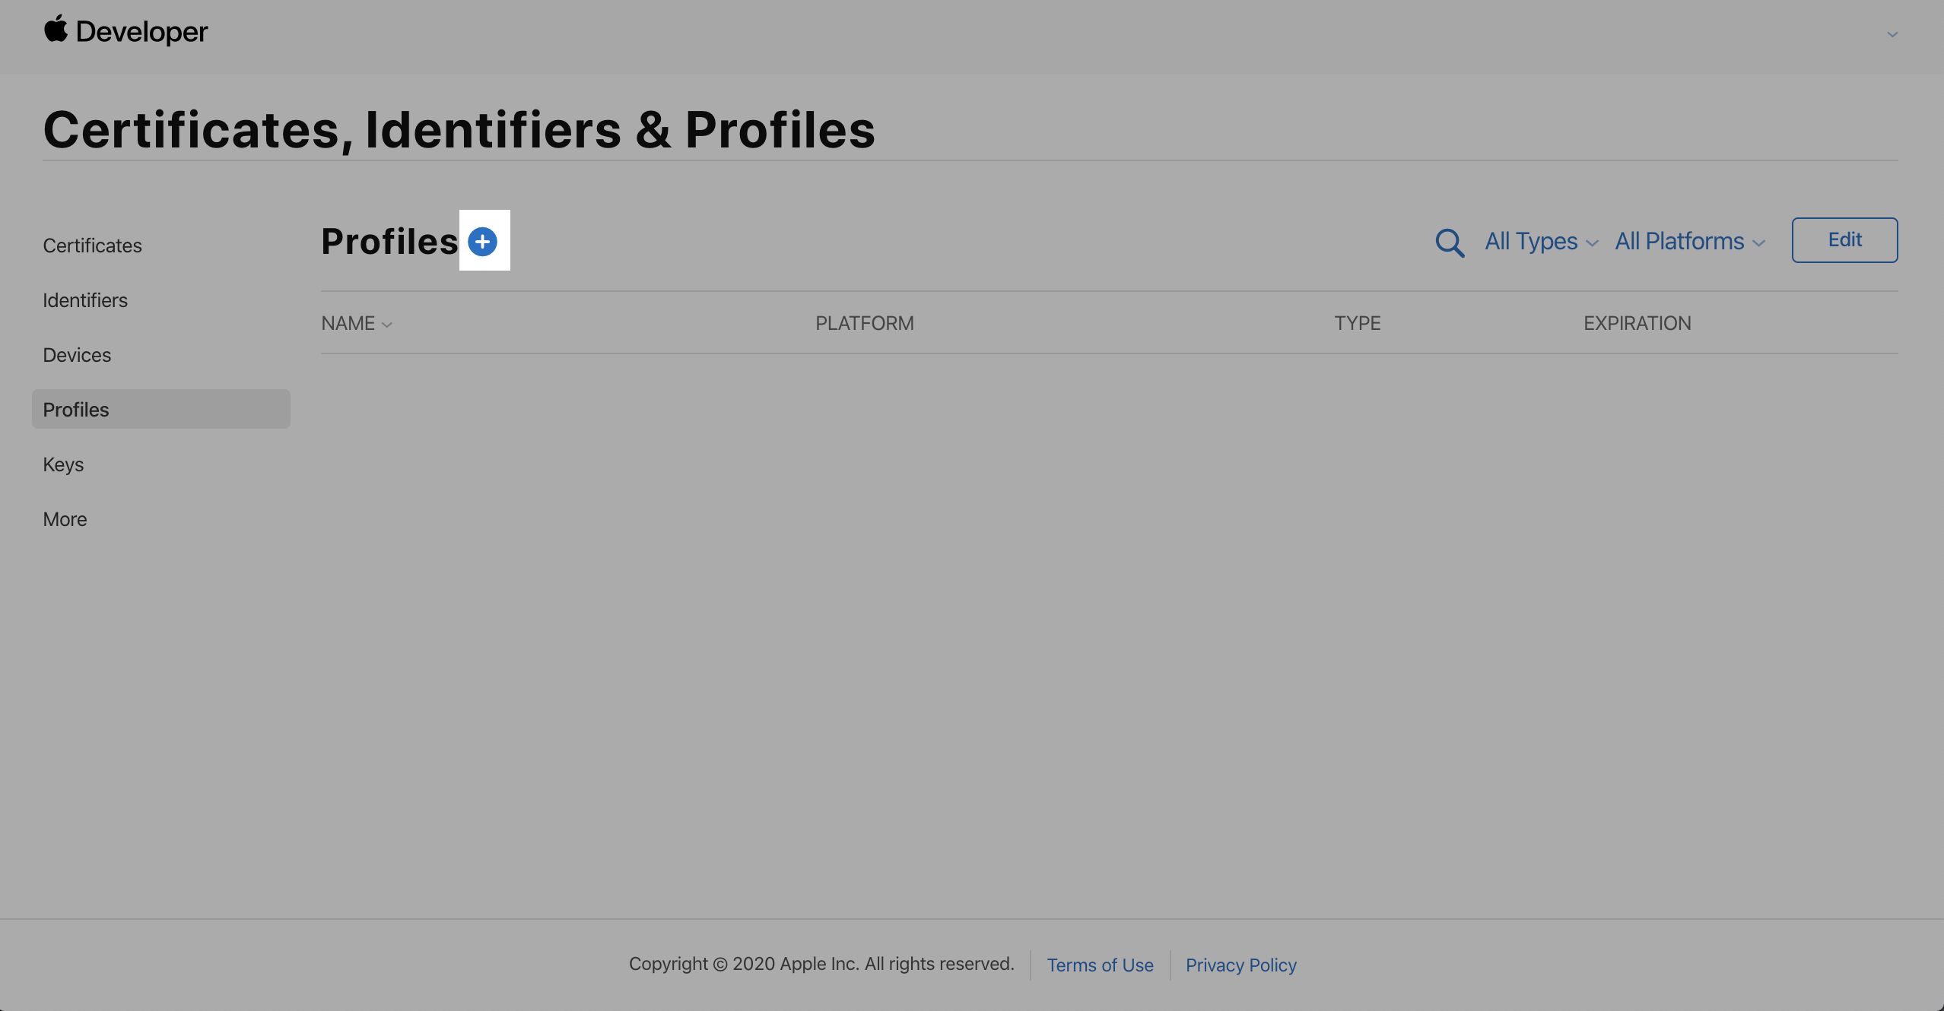Click the Edit button

(x=1844, y=240)
